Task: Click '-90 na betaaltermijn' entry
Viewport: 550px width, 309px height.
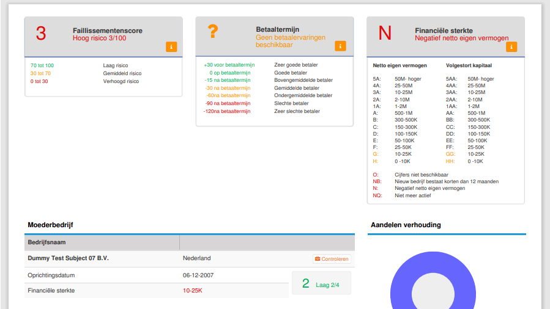Action: (228, 104)
